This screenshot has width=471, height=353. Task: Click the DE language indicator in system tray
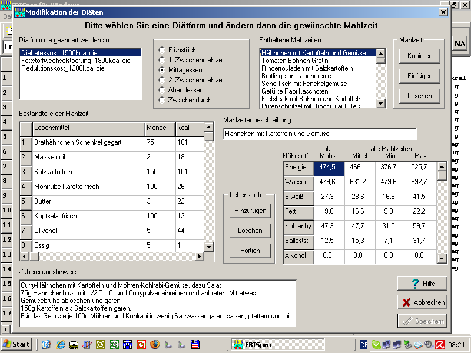pyautogui.click(x=364, y=344)
